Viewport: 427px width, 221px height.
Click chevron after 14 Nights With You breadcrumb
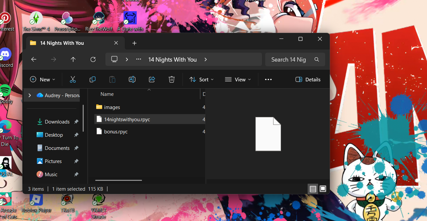[x=206, y=59]
